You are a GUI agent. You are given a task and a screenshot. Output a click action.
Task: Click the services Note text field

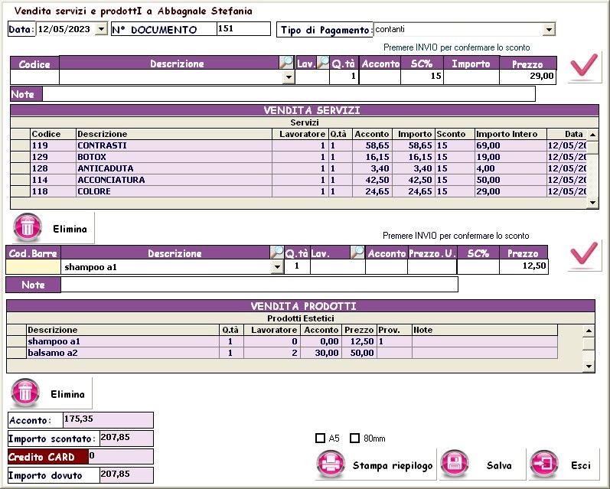(289, 94)
